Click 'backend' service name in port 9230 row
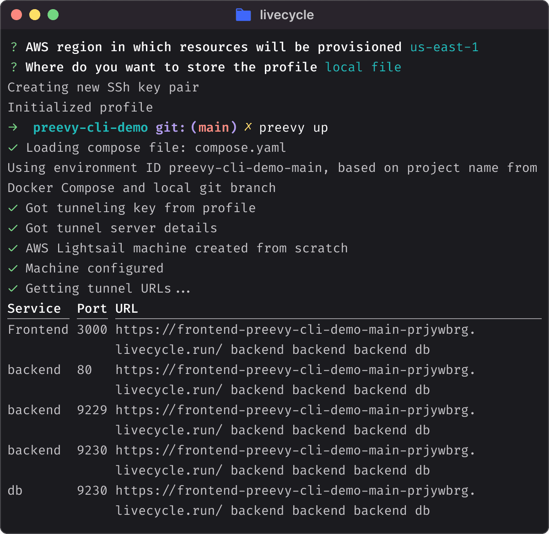Image resolution: width=549 pixels, height=534 pixels. (x=34, y=450)
